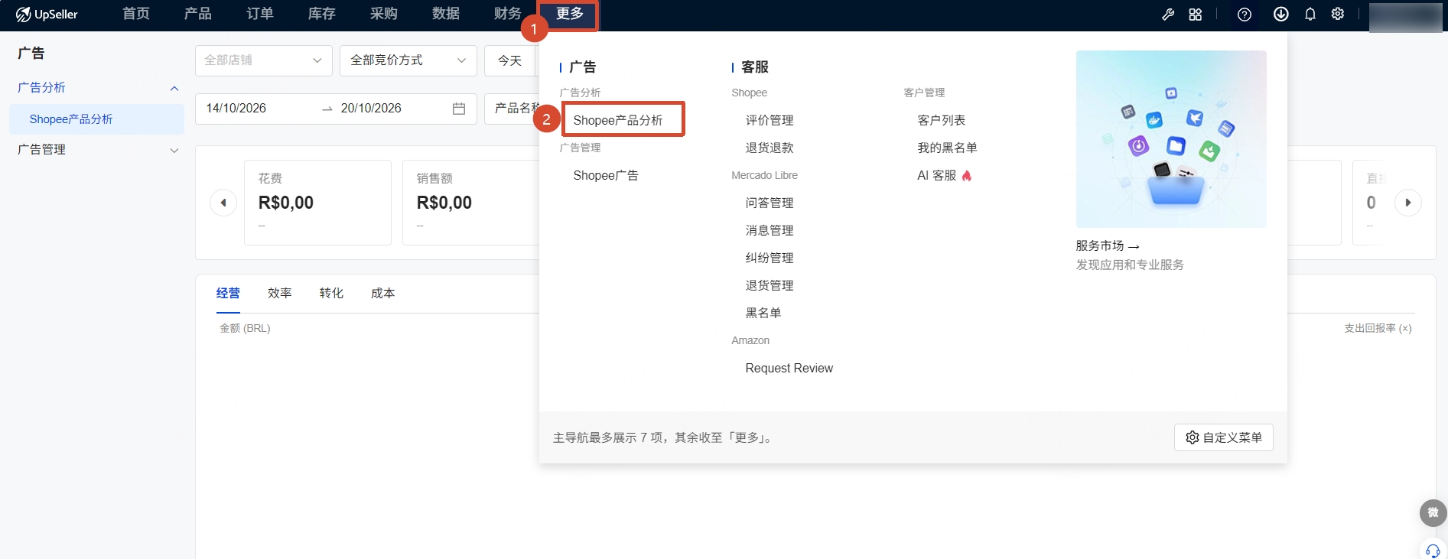Switch to the 转化 tab
Image resolution: width=1448 pixels, height=559 pixels.
(331, 294)
